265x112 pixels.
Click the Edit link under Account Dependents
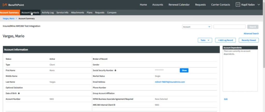tap(226, 99)
